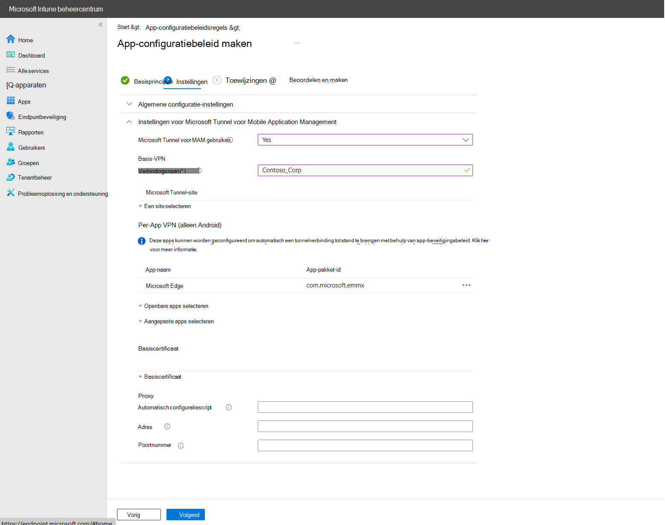Click Een site selecteren link
The height and width of the screenshot is (525, 665).
(167, 206)
